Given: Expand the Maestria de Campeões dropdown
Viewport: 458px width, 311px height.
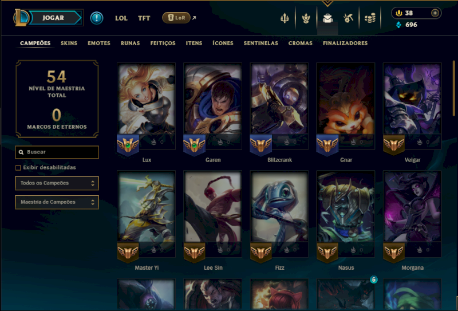Looking at the screenshot, I should click(57, 202).
